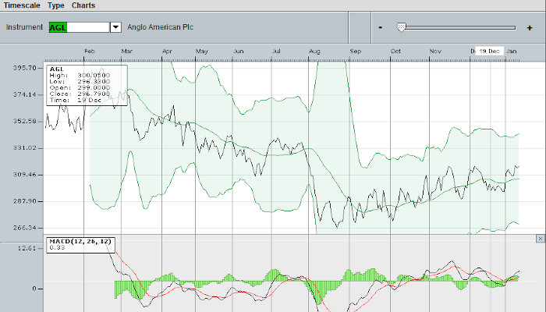The image size is (546, 312).
Task: Click the Oct label on timeline
Action: (x=395, y=51)
